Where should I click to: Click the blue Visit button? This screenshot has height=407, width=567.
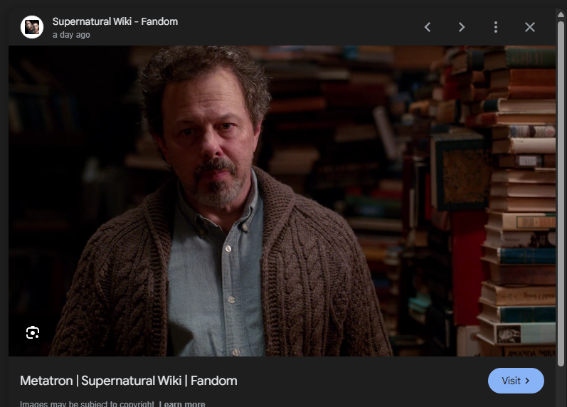(x=516, y=381)
